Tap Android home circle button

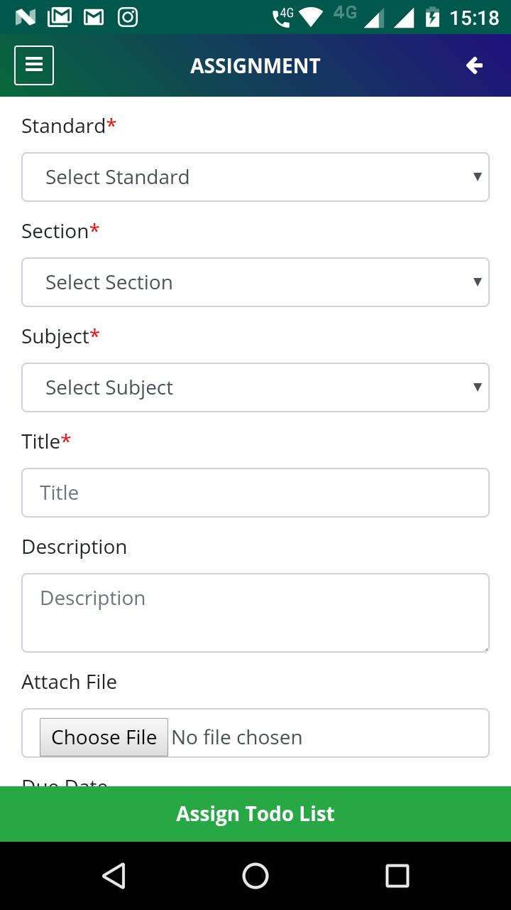[255, 876]
